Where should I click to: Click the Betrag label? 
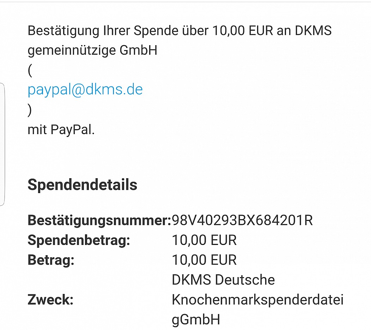point(51,260)
